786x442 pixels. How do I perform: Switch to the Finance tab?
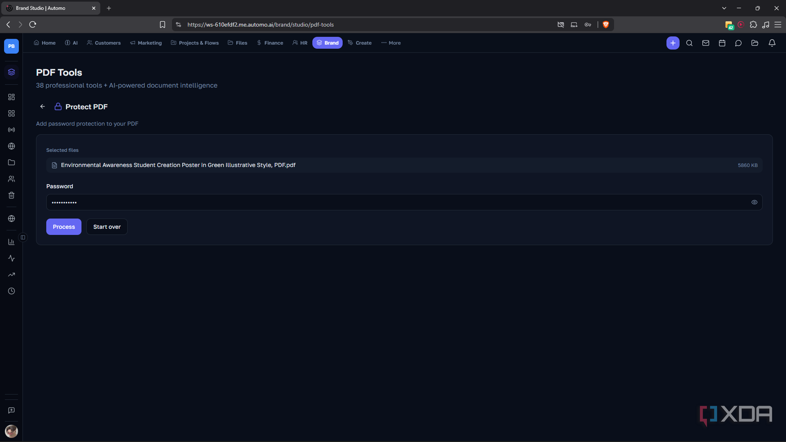click(x=270, y=43)
